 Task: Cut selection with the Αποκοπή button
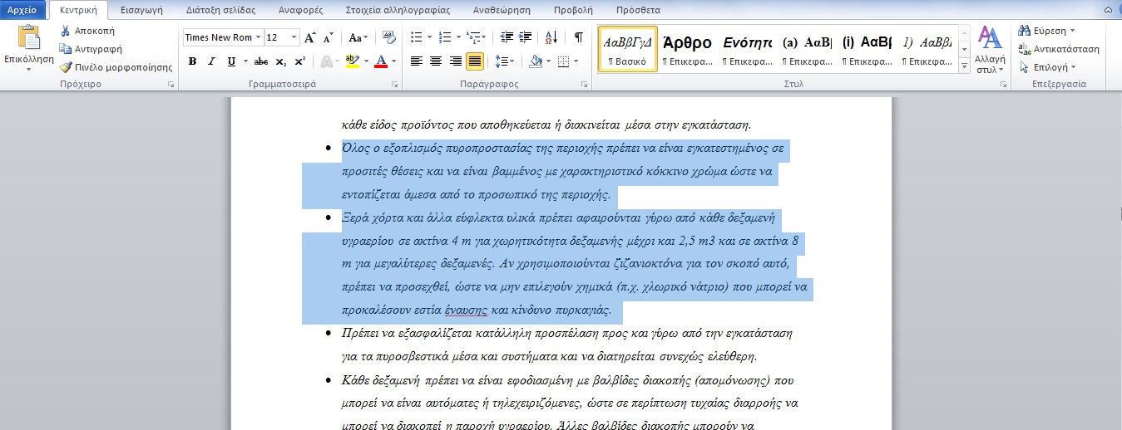coord(88,30)
